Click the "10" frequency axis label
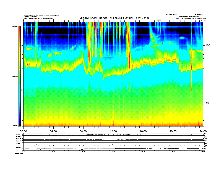The width and height of the screenshot is (219, 169). pos(207,103)
